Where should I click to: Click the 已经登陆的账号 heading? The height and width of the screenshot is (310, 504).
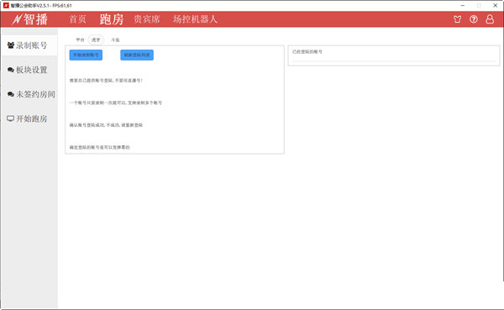[x=307, y=52]
